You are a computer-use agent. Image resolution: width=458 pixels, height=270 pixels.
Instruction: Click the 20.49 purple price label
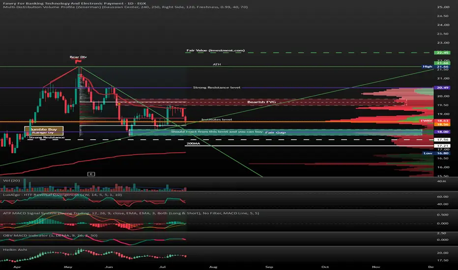tap(442, 88)
